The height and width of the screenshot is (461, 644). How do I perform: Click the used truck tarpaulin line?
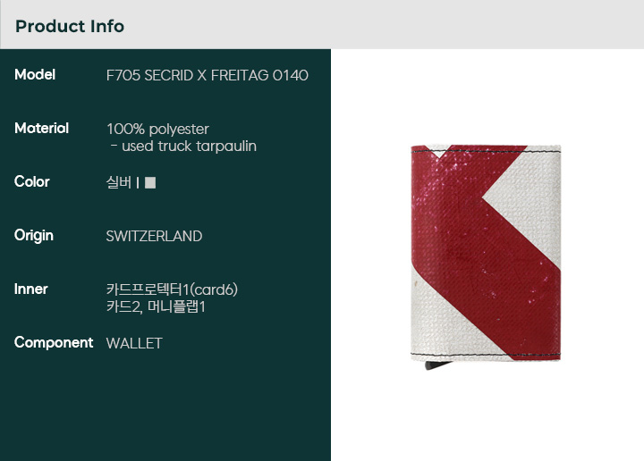tap(183, 147)
